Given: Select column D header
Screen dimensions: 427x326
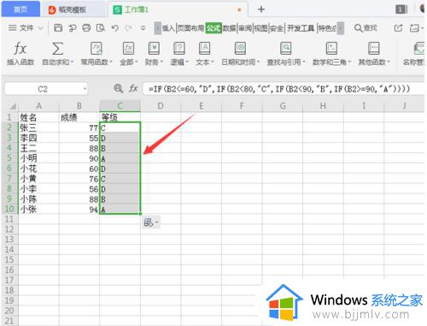Looking at the screenshot, I should [x=161, y=106].
